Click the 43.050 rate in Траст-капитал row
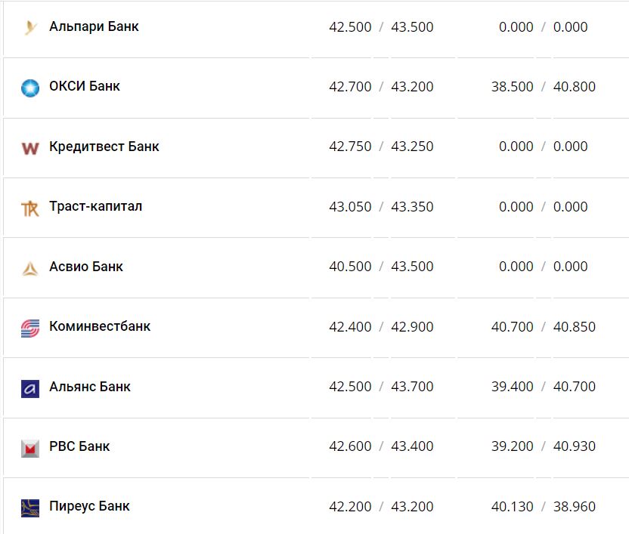Viewport: 629px width, 534px height. (350, 207)
